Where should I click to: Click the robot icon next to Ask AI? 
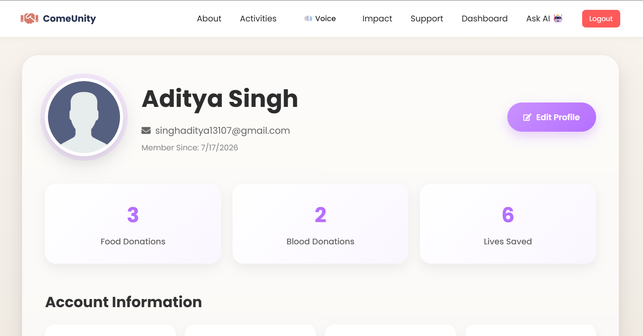[x=558, y=18]
